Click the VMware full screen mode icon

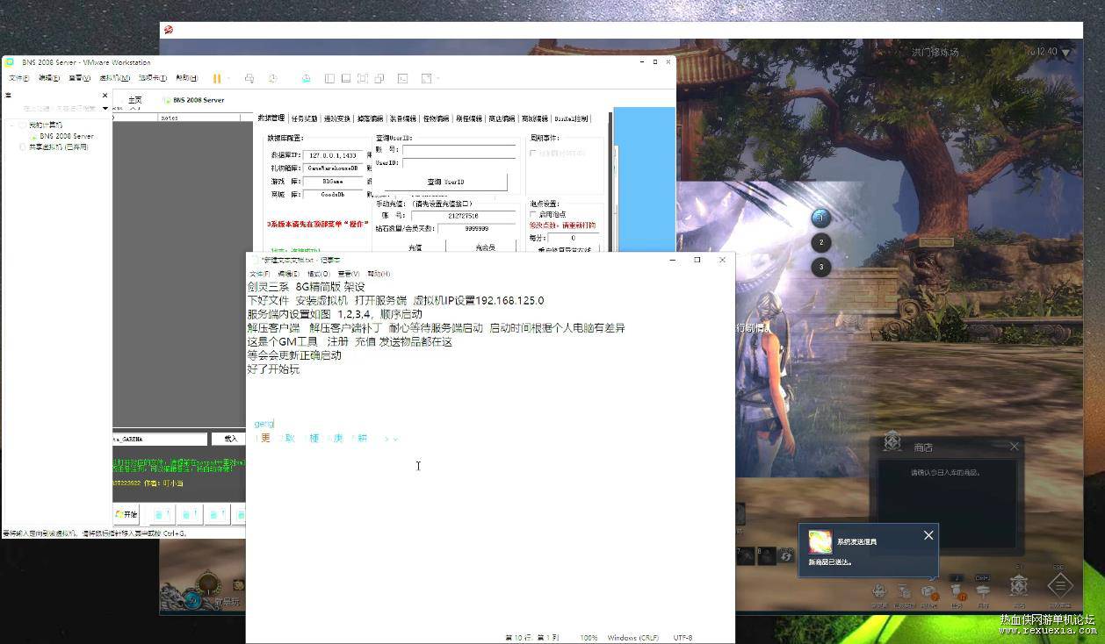click(362, 78)
